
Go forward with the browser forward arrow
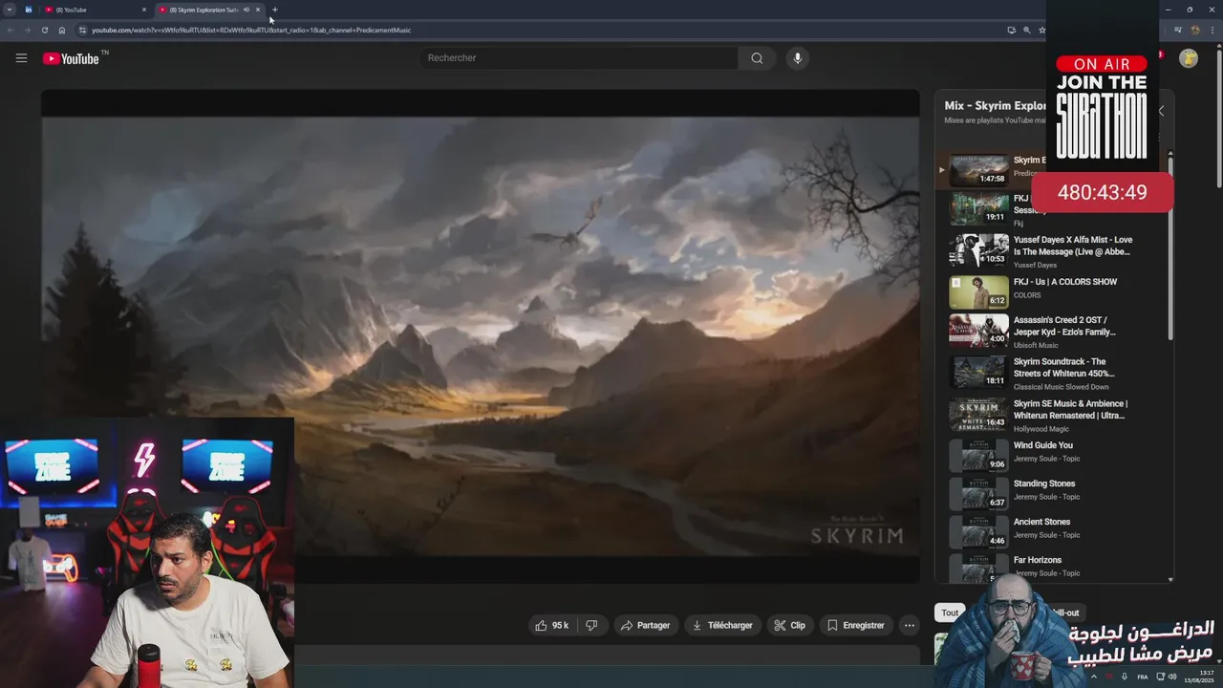pos(27,30)
